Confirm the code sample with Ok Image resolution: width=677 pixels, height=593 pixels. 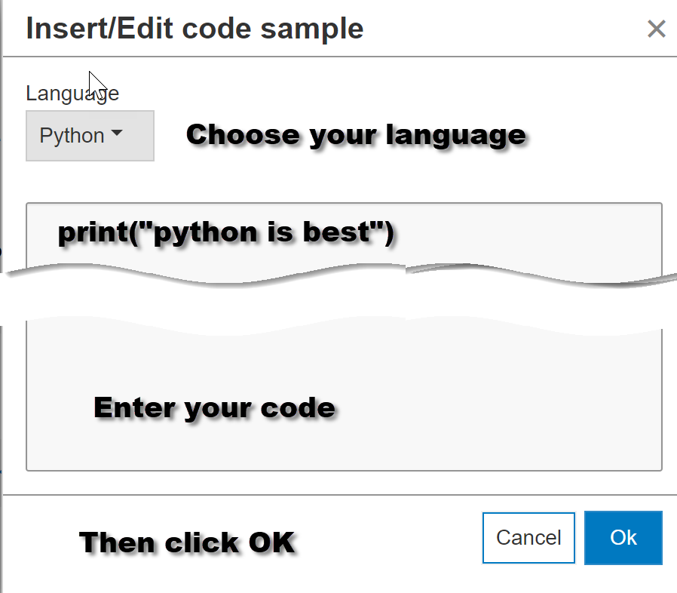coord(623,538)
